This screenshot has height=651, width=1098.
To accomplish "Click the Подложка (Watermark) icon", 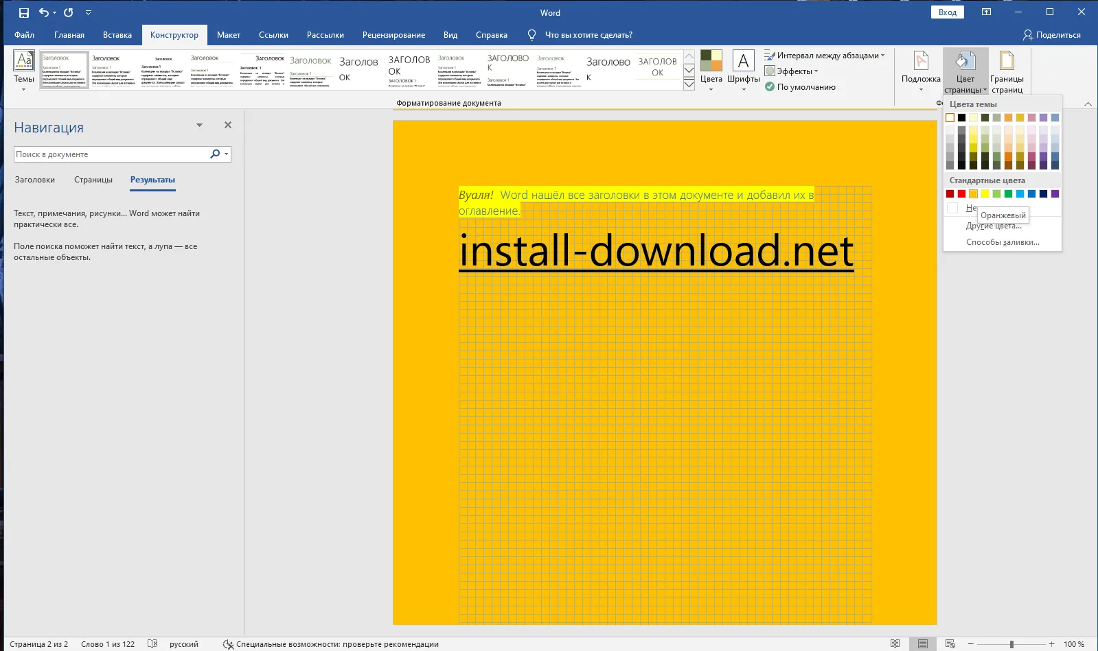I will coord(921,63).
